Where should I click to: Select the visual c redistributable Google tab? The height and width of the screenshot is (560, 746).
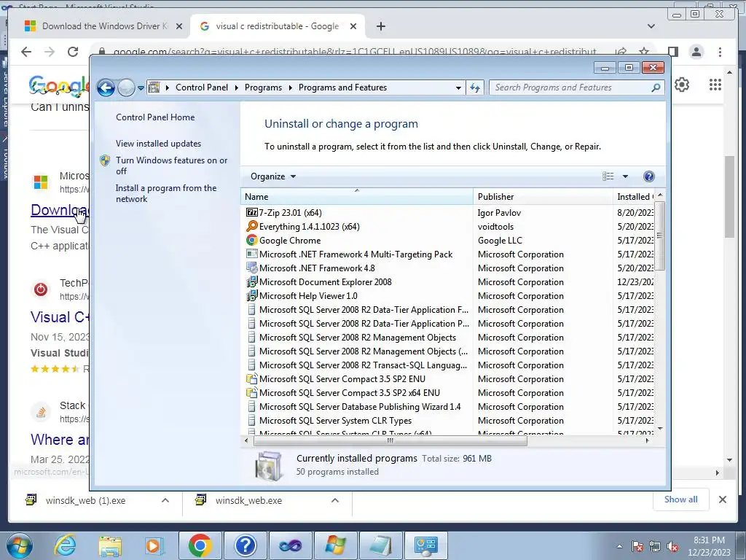278,26
